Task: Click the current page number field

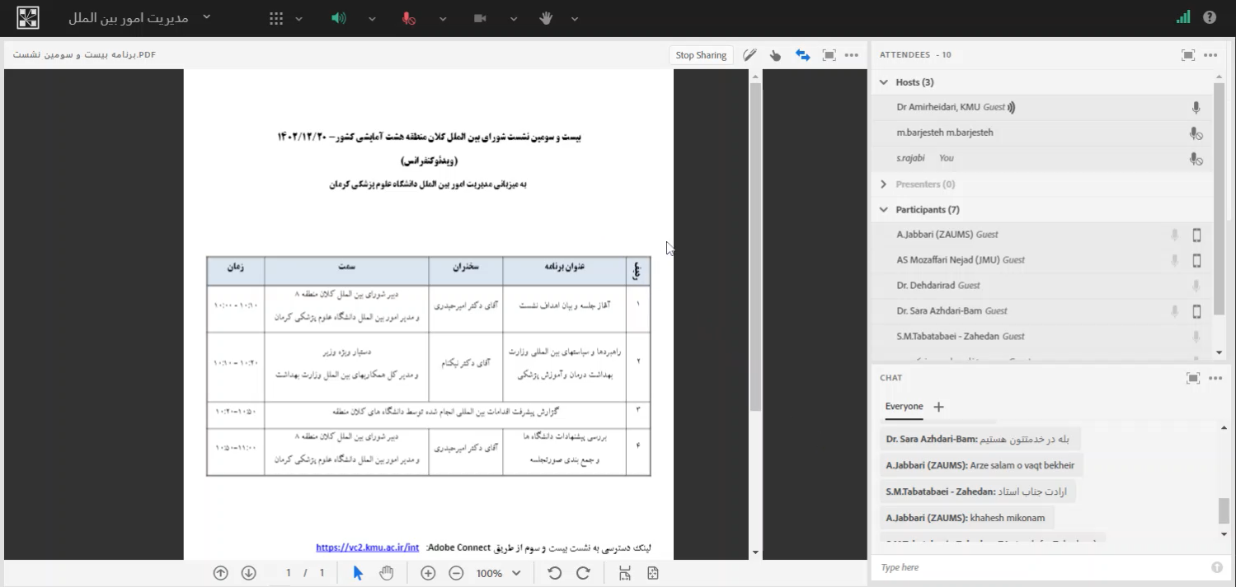Action: click(289, 574)
